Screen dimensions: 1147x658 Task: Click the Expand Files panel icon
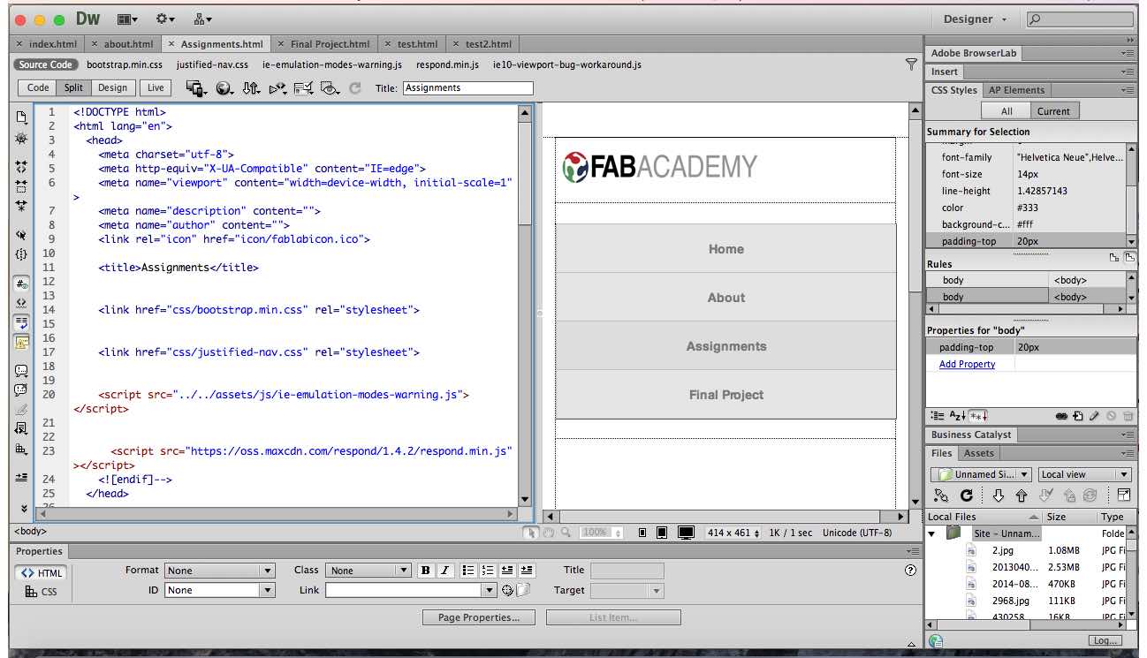click(x=1124, y=495)
